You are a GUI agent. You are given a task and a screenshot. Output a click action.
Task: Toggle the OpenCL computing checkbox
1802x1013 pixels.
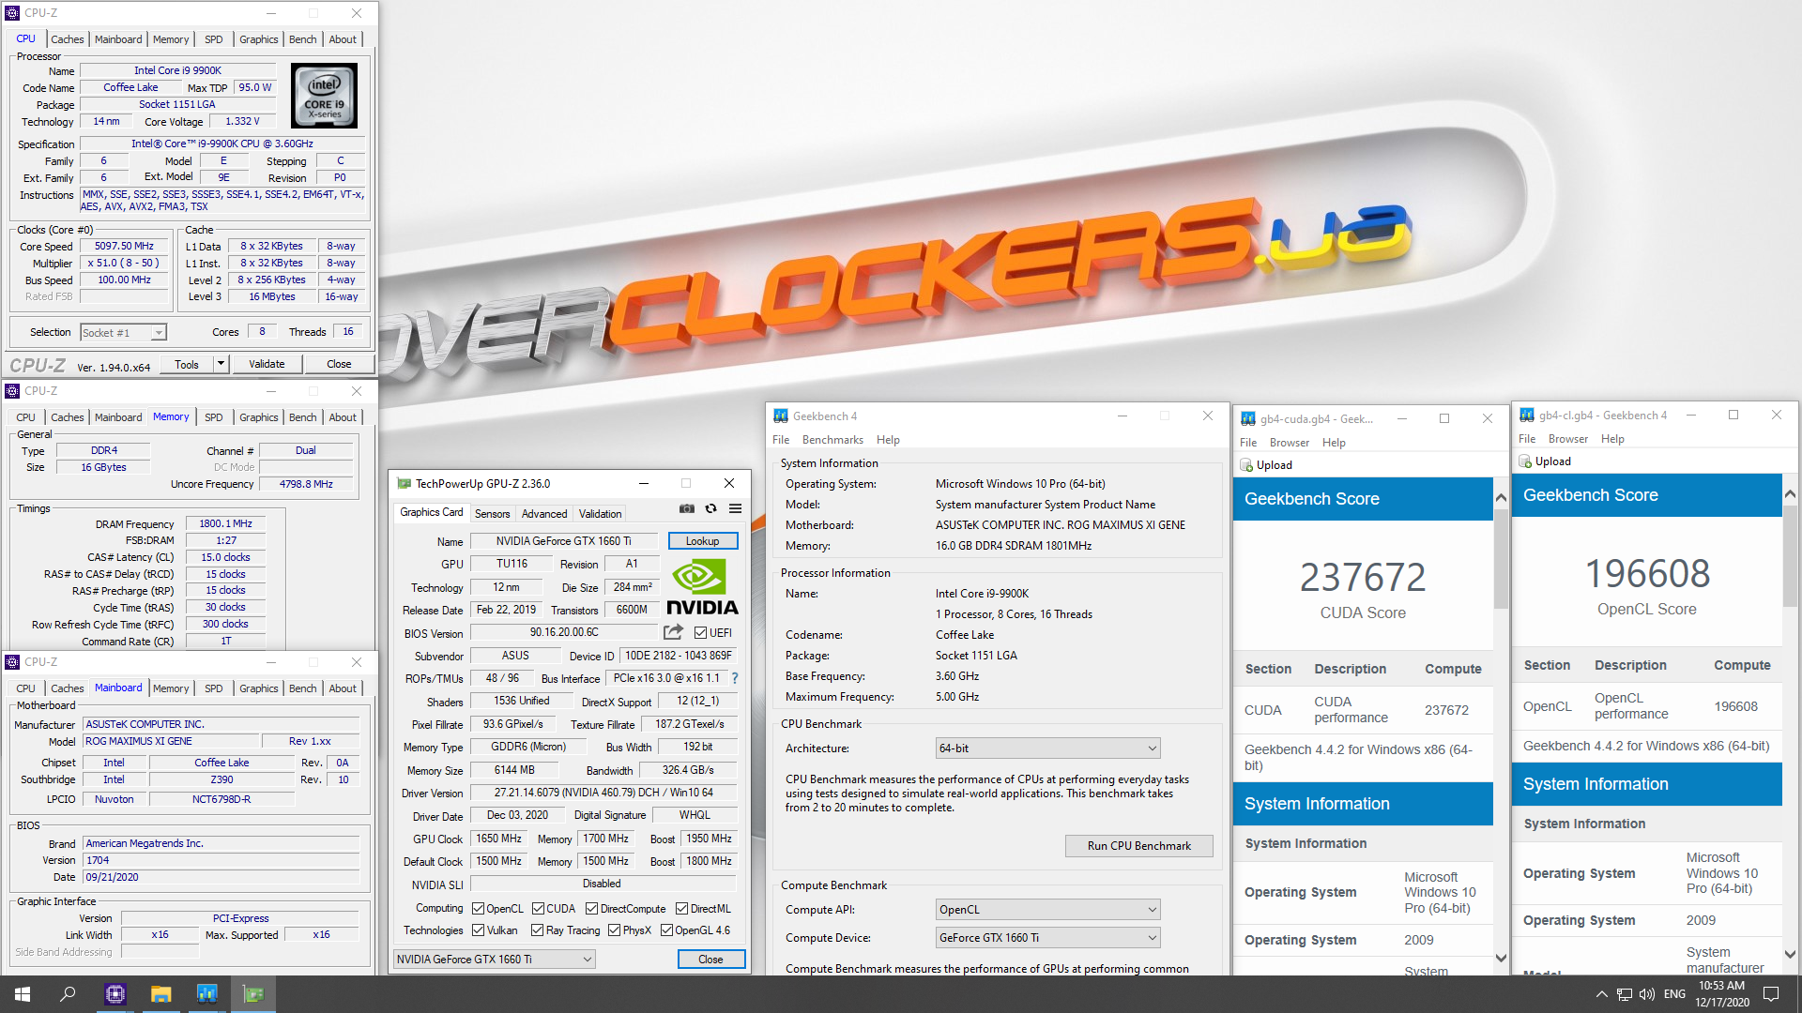(478, 909)
